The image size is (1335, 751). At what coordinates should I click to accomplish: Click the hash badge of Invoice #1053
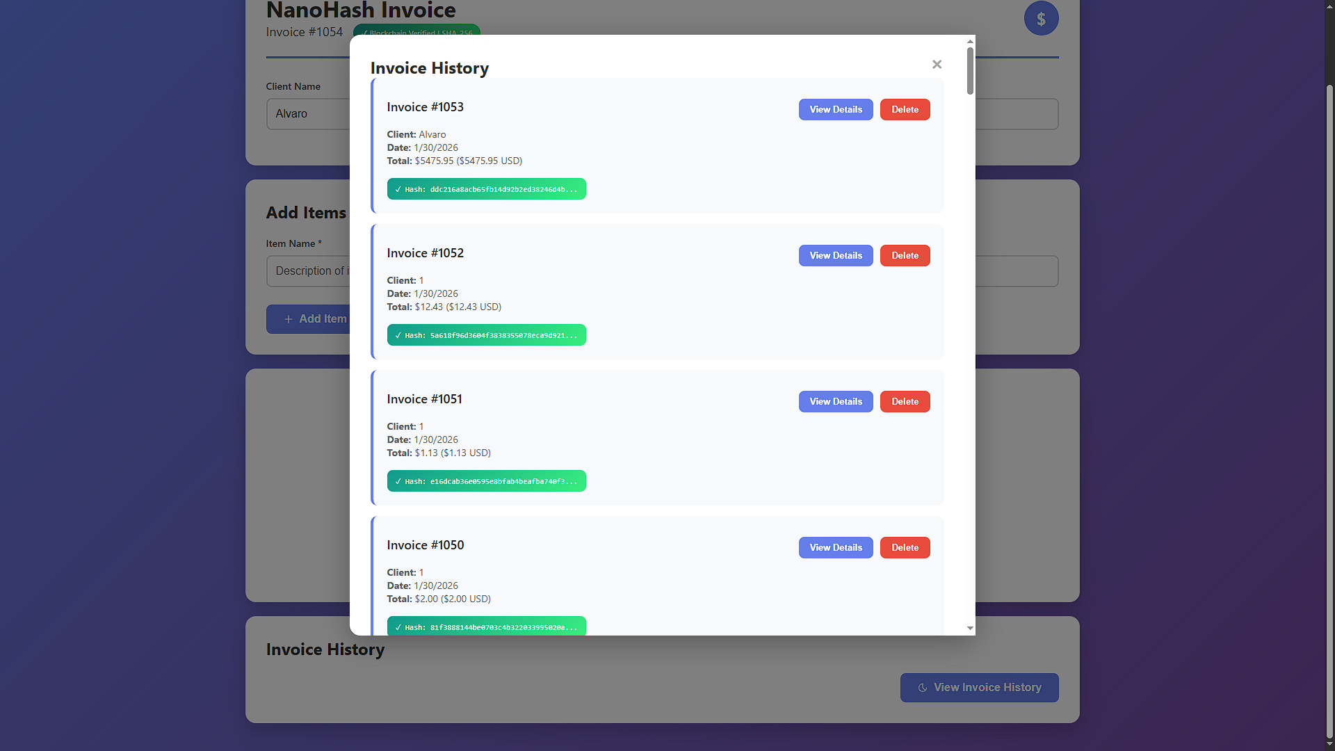(486, 189)
